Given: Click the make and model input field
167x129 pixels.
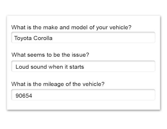Looking at the screenshot, I should click(83, 37).
